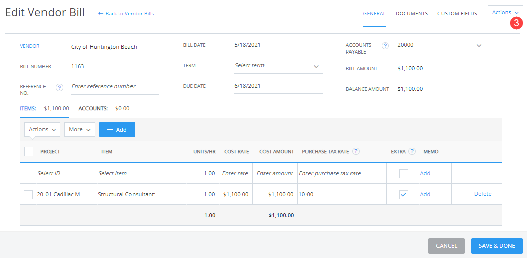Check the Extra box in the new entry row
The width and height of the screenshot is (527, 258).
point(403,174)
